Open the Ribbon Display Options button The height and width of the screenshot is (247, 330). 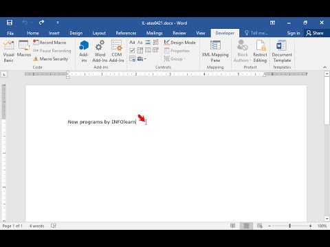coord(272,23)
